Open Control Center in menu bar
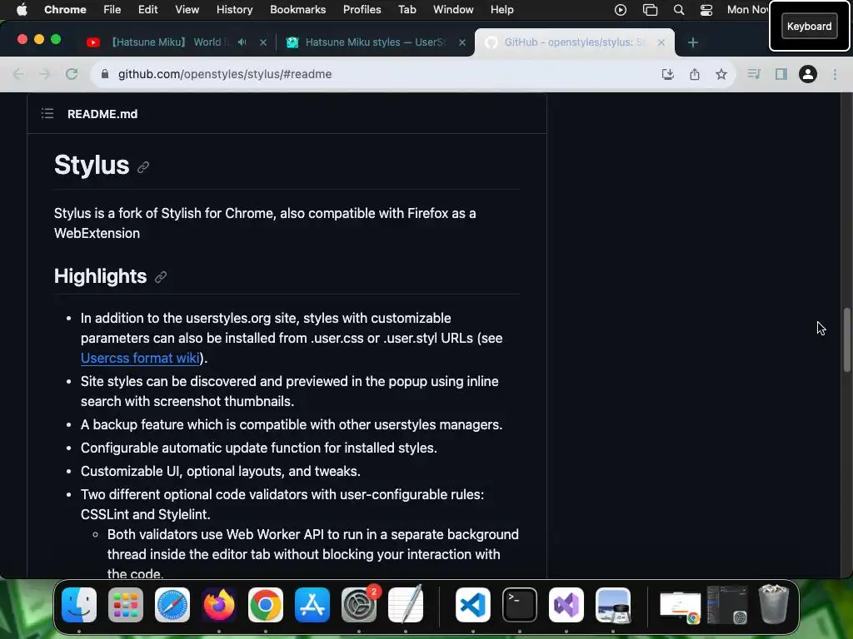 pos(706,10)
